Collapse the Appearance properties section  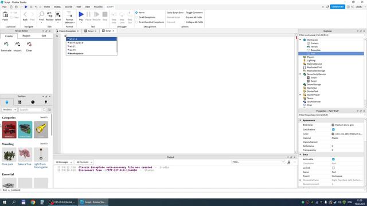click(x=300, y=120)
